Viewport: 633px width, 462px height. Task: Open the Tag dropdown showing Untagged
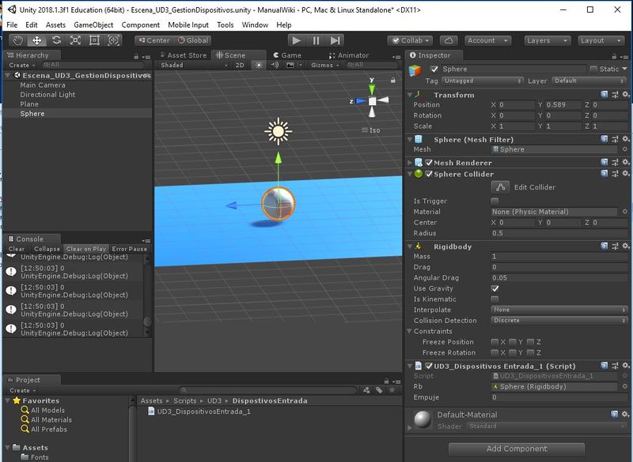(x=483, y=81)
